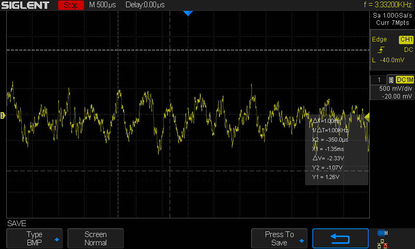Click the X1 = -1.35ms cursor value

328,149
